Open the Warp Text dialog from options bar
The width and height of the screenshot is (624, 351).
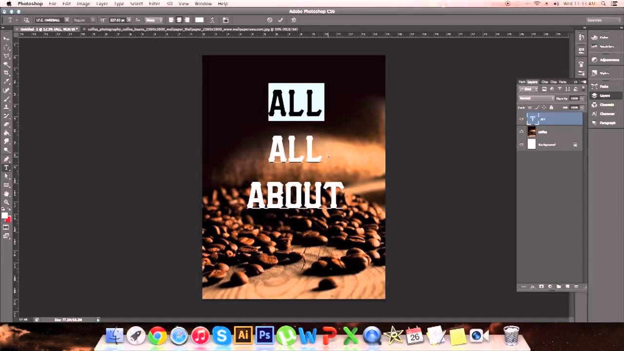[x=213, y=20]
